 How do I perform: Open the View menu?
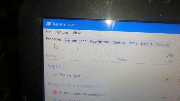tap(76, 33)
